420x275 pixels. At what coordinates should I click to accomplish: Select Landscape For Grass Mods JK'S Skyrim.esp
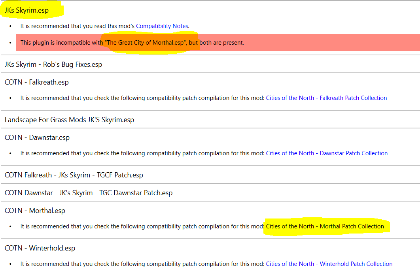(69, 120)
